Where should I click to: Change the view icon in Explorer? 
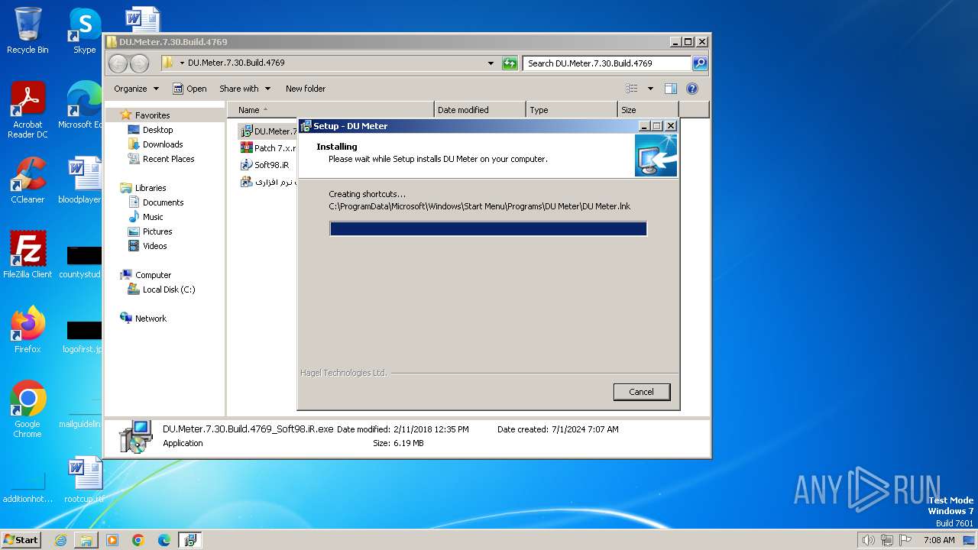coord(632,89)
